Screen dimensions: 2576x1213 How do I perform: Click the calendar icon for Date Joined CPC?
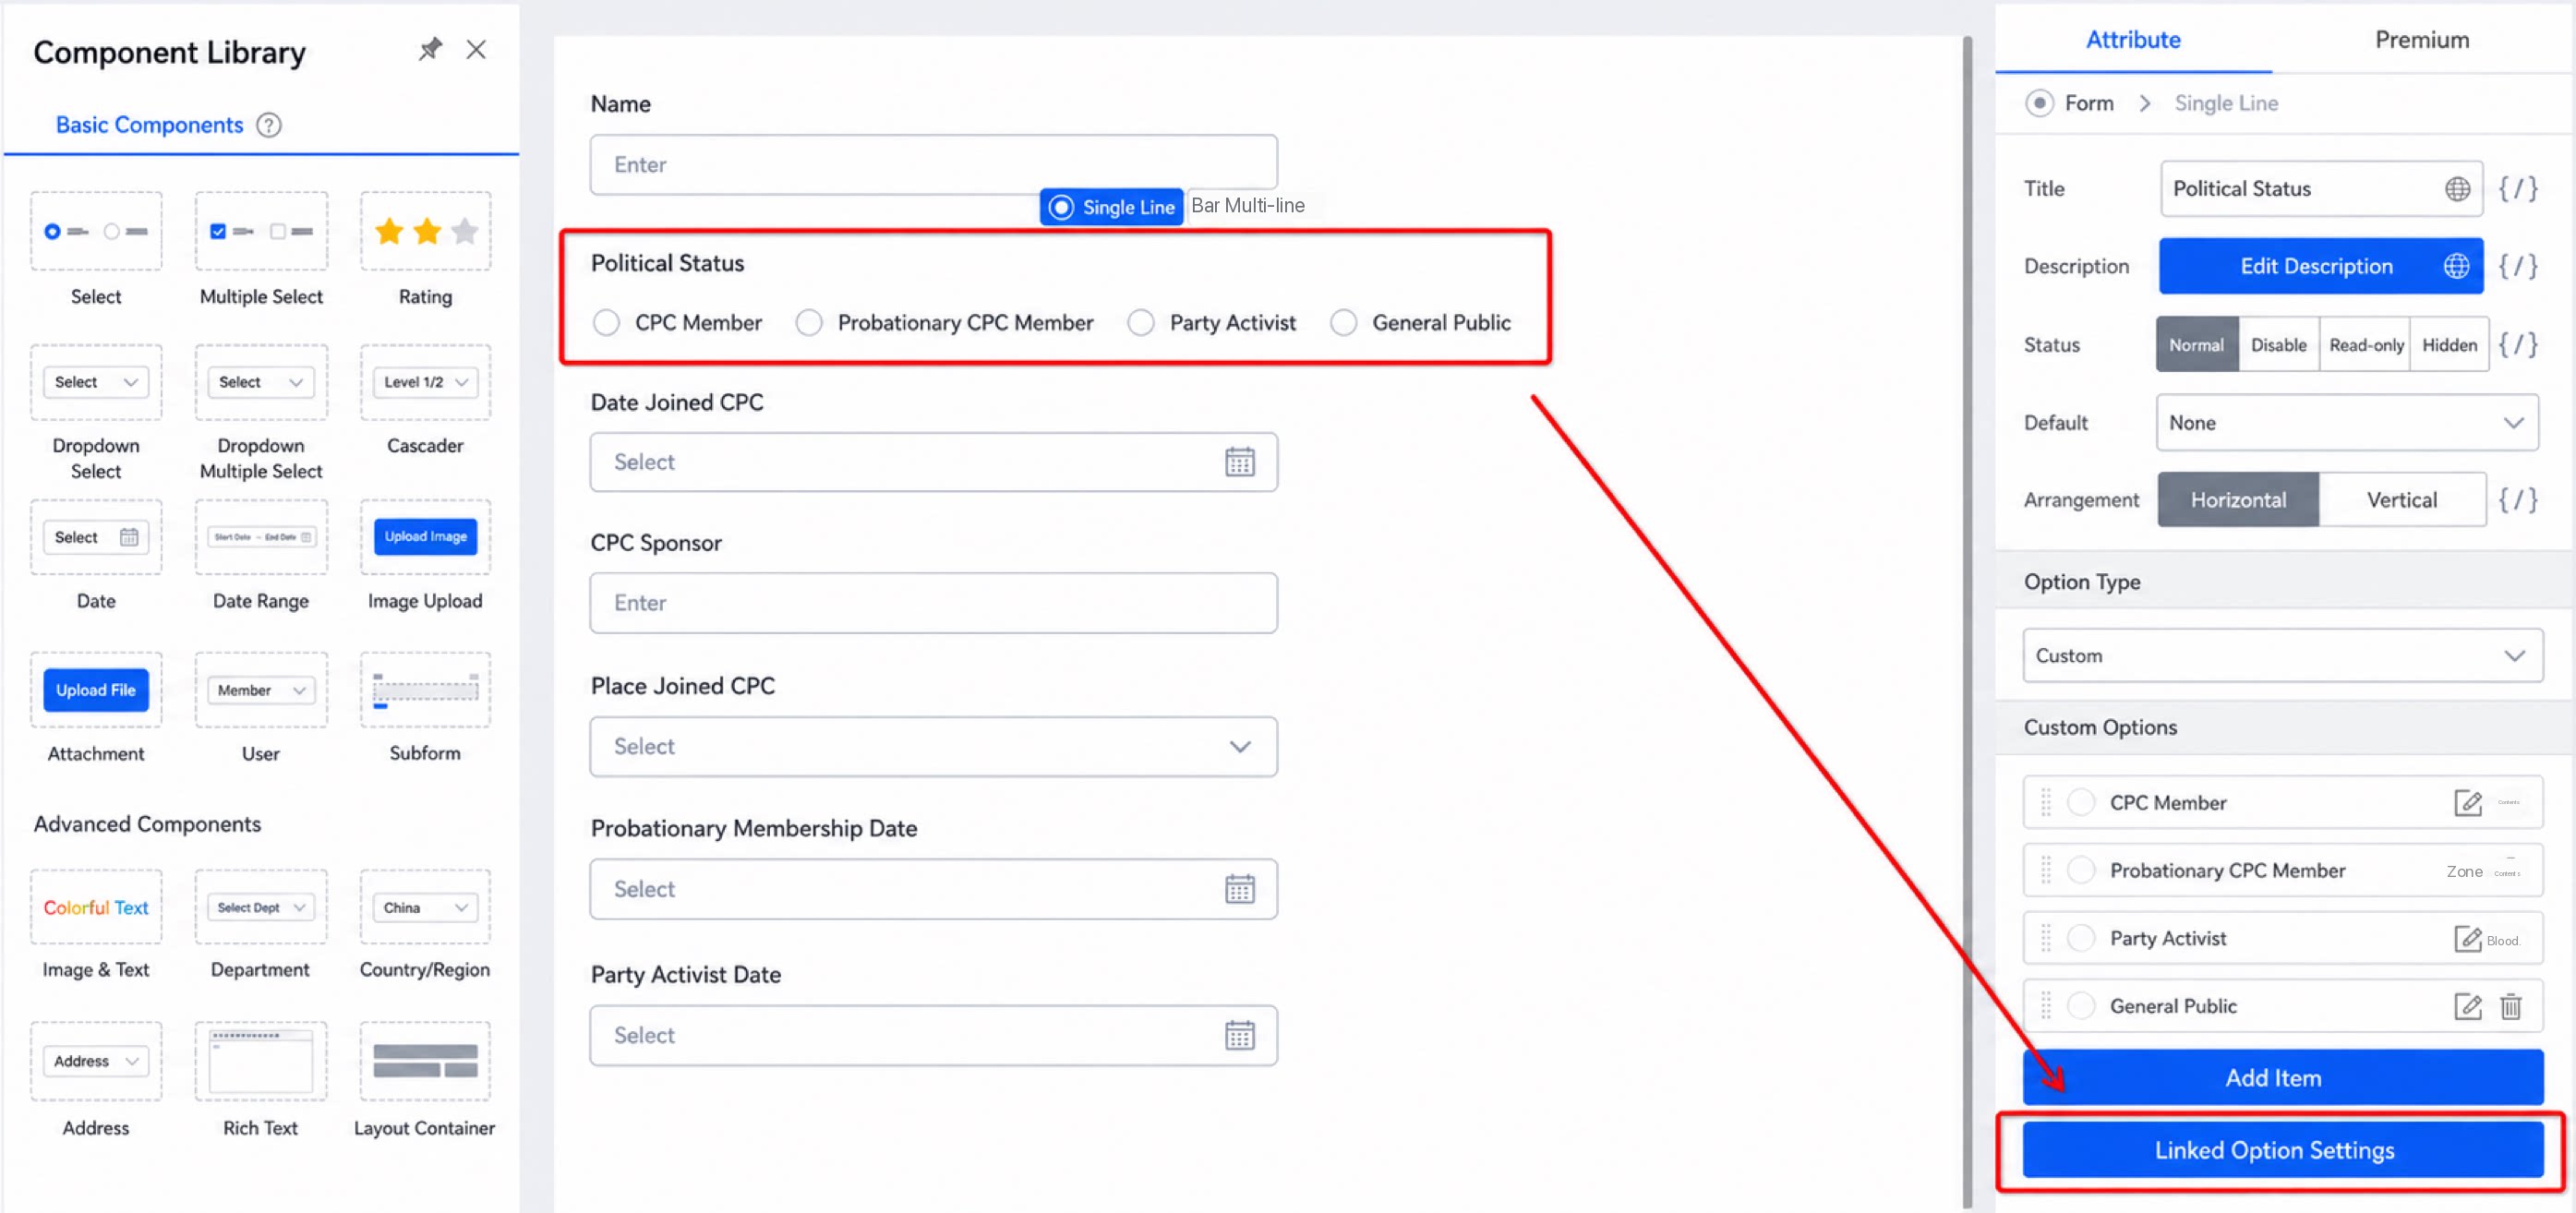click(1239, 462)
